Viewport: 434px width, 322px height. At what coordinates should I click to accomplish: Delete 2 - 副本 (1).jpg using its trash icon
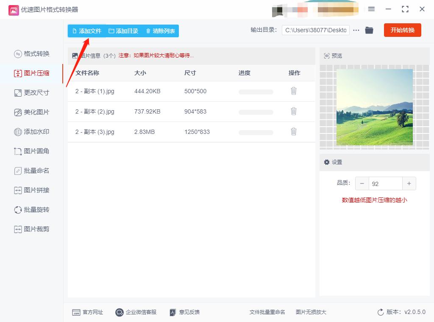(294, 91)
